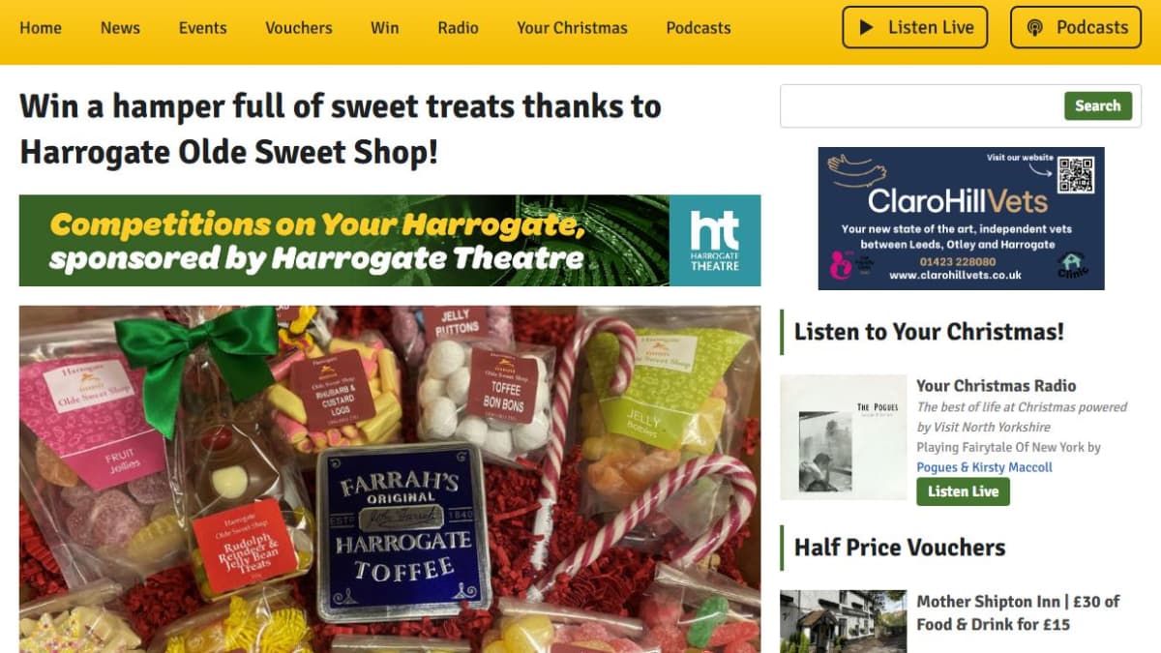
Task: Go to the News section
Action: 120,27
